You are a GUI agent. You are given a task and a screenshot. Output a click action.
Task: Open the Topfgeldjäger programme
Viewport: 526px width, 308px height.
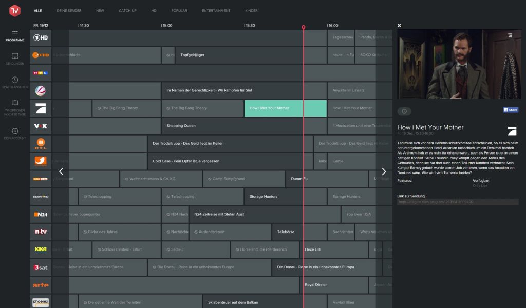(x=251, y=55)
